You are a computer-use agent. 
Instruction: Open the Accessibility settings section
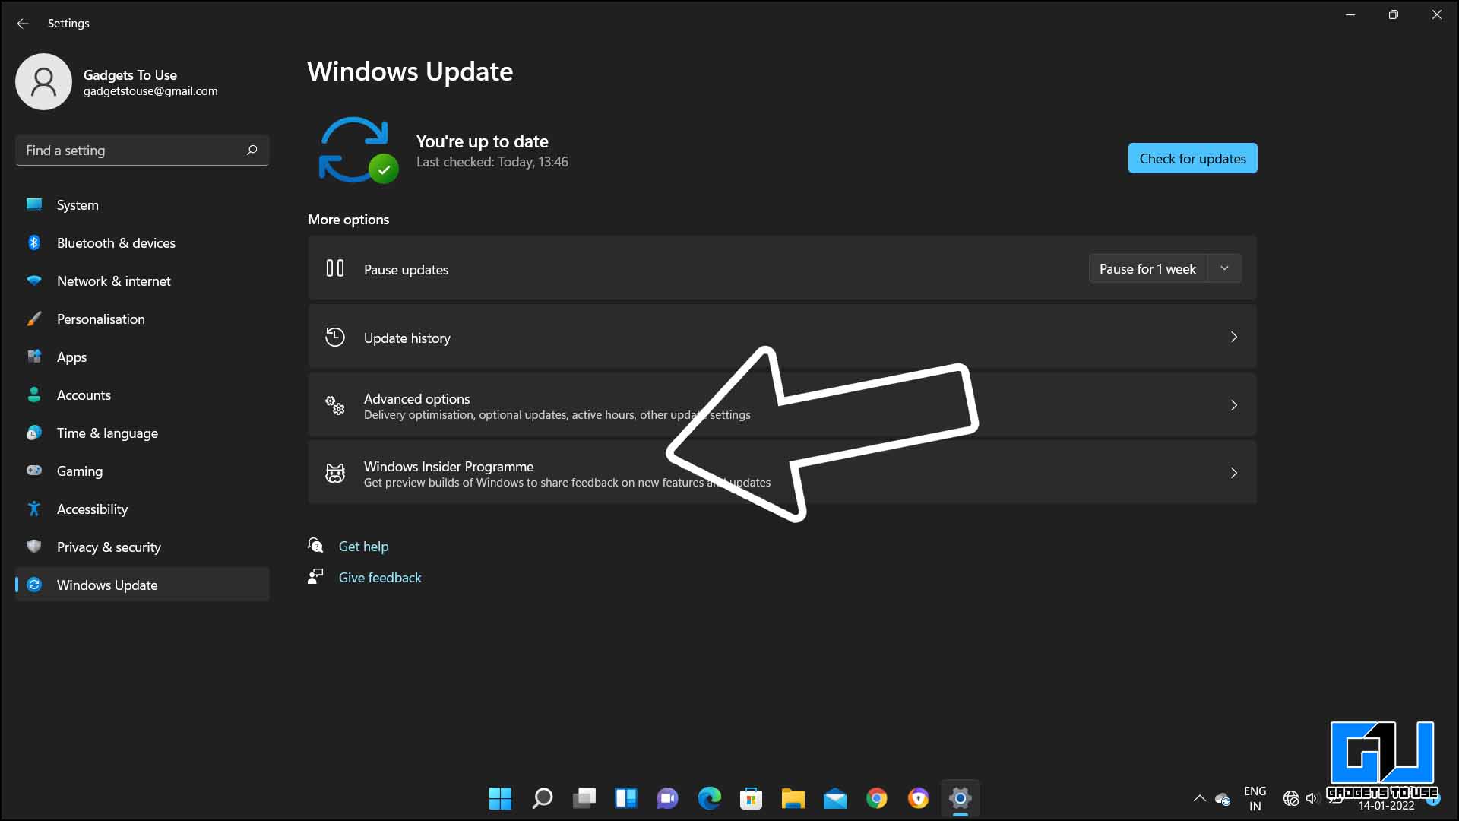point(92,509)
